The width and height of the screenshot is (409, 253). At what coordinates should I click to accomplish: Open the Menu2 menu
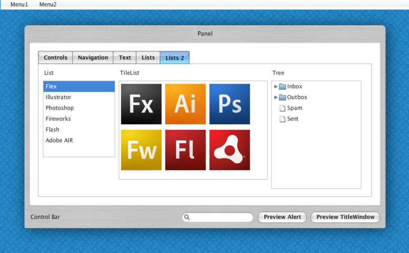[48, 5]
